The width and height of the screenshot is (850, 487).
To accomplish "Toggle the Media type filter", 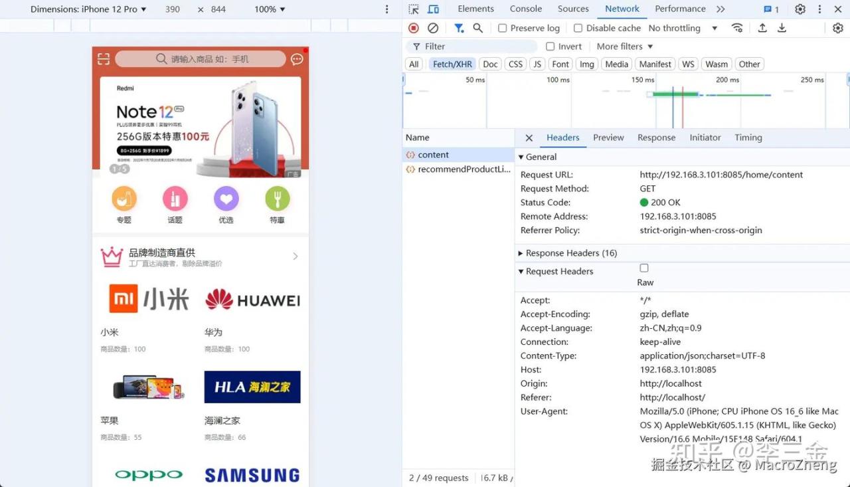I will coord(616,64).
